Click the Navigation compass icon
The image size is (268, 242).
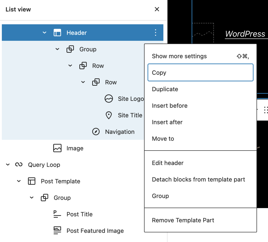coord(96,132)
